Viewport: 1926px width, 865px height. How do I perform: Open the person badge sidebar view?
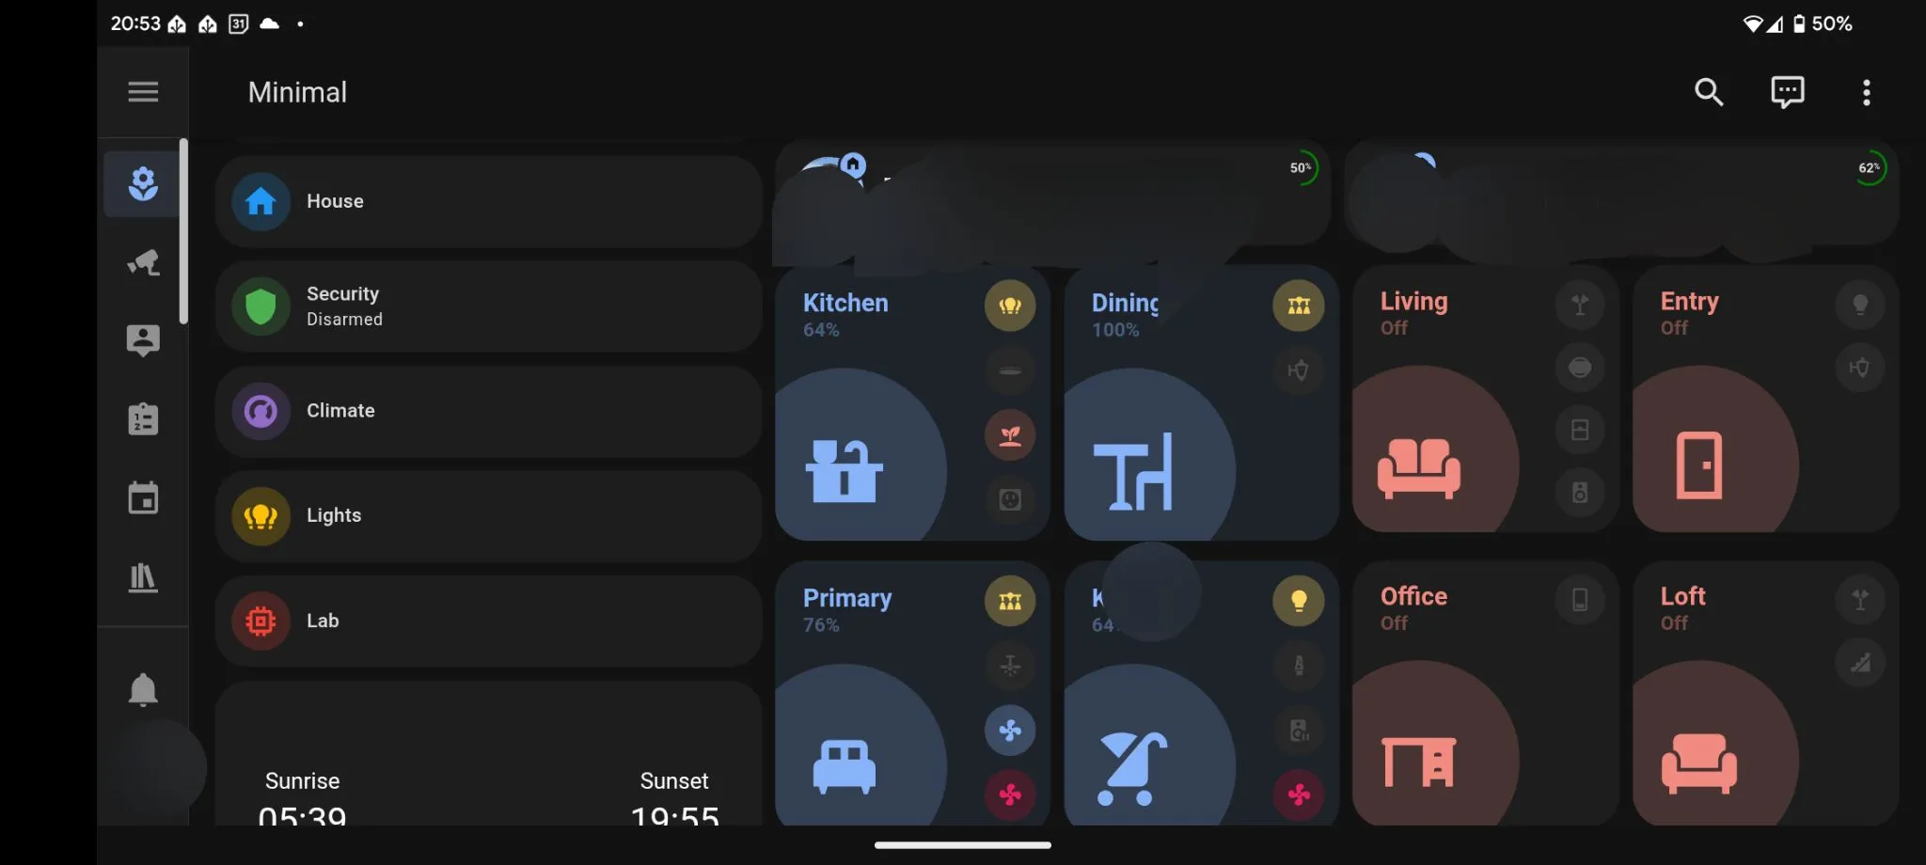(x=143, y=340)
